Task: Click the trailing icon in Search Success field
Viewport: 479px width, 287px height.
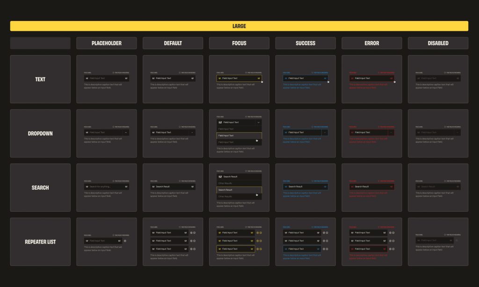Action: pos(325,187)
